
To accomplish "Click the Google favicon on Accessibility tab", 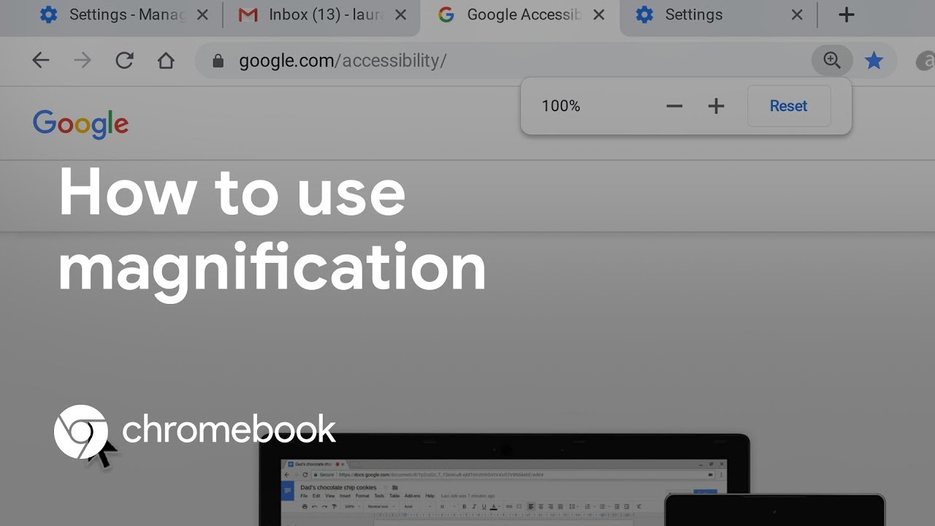I will pos(446,15).
